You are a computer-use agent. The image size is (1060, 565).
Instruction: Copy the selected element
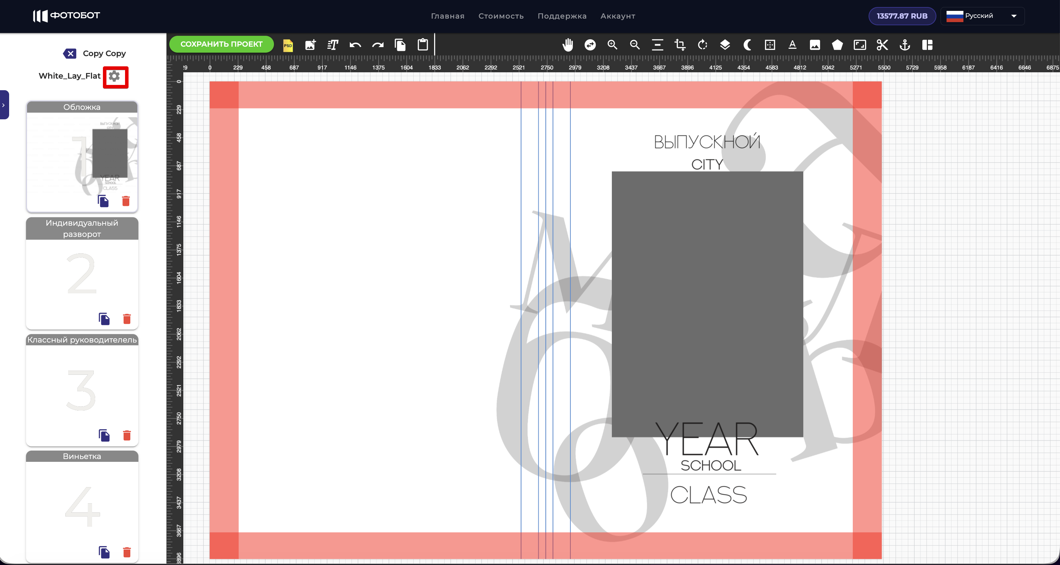coord(400,45)
